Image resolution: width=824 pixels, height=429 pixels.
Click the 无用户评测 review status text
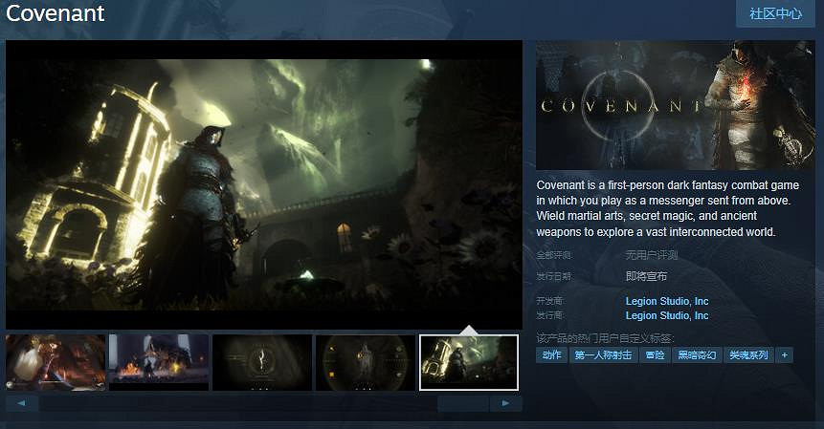652,255
